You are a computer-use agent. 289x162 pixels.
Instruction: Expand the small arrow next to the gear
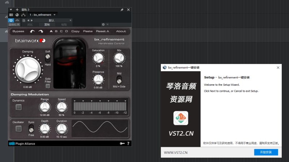107,24
